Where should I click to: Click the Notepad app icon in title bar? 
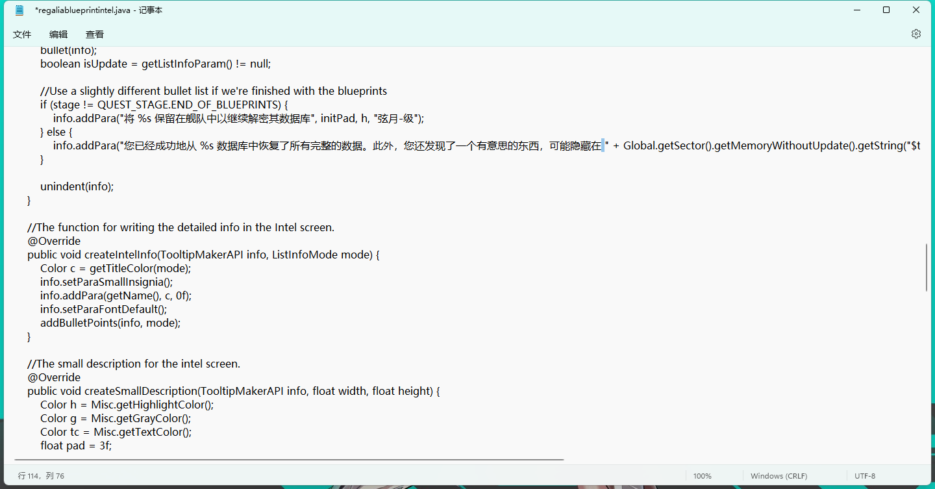[19, 10]
